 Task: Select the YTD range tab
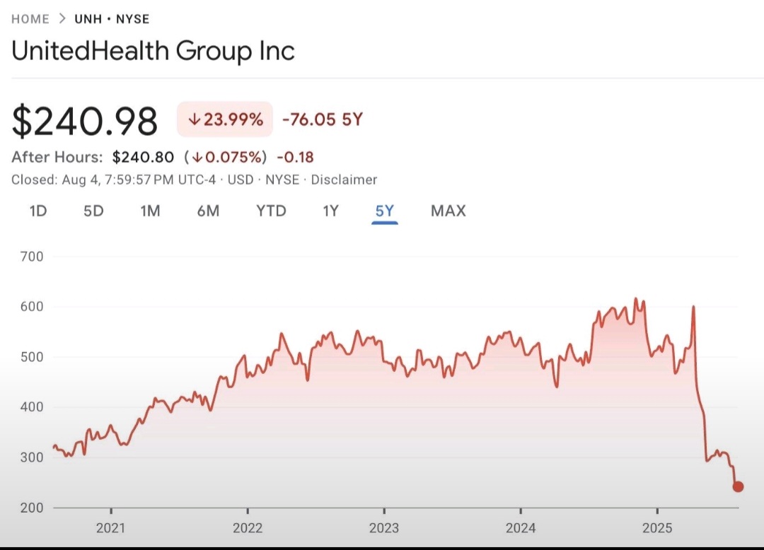(x=271, y=211)
